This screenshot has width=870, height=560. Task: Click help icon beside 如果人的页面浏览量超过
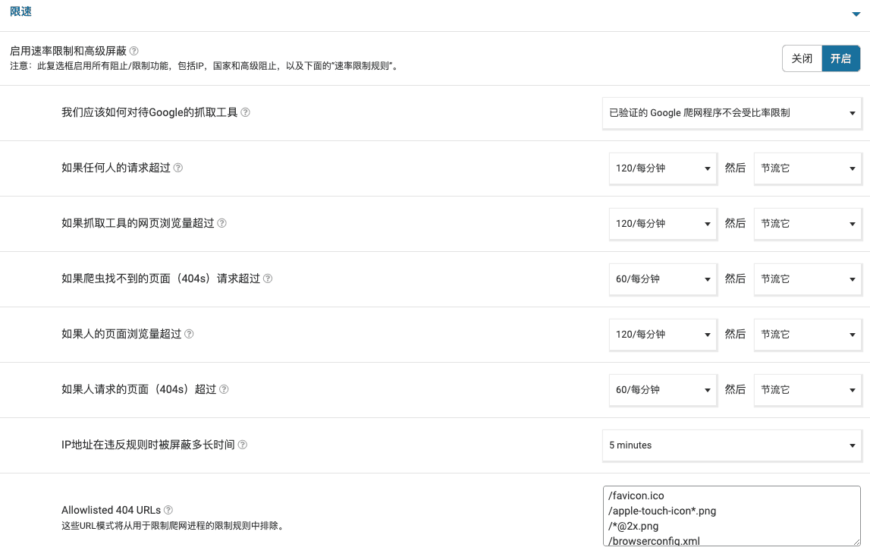point(190,334)
